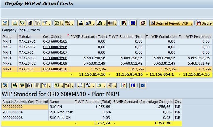Select the cost element 9000000004 row cell
Image resolution: width=213 pixels, height=127 pixels.
click(25, 112)
